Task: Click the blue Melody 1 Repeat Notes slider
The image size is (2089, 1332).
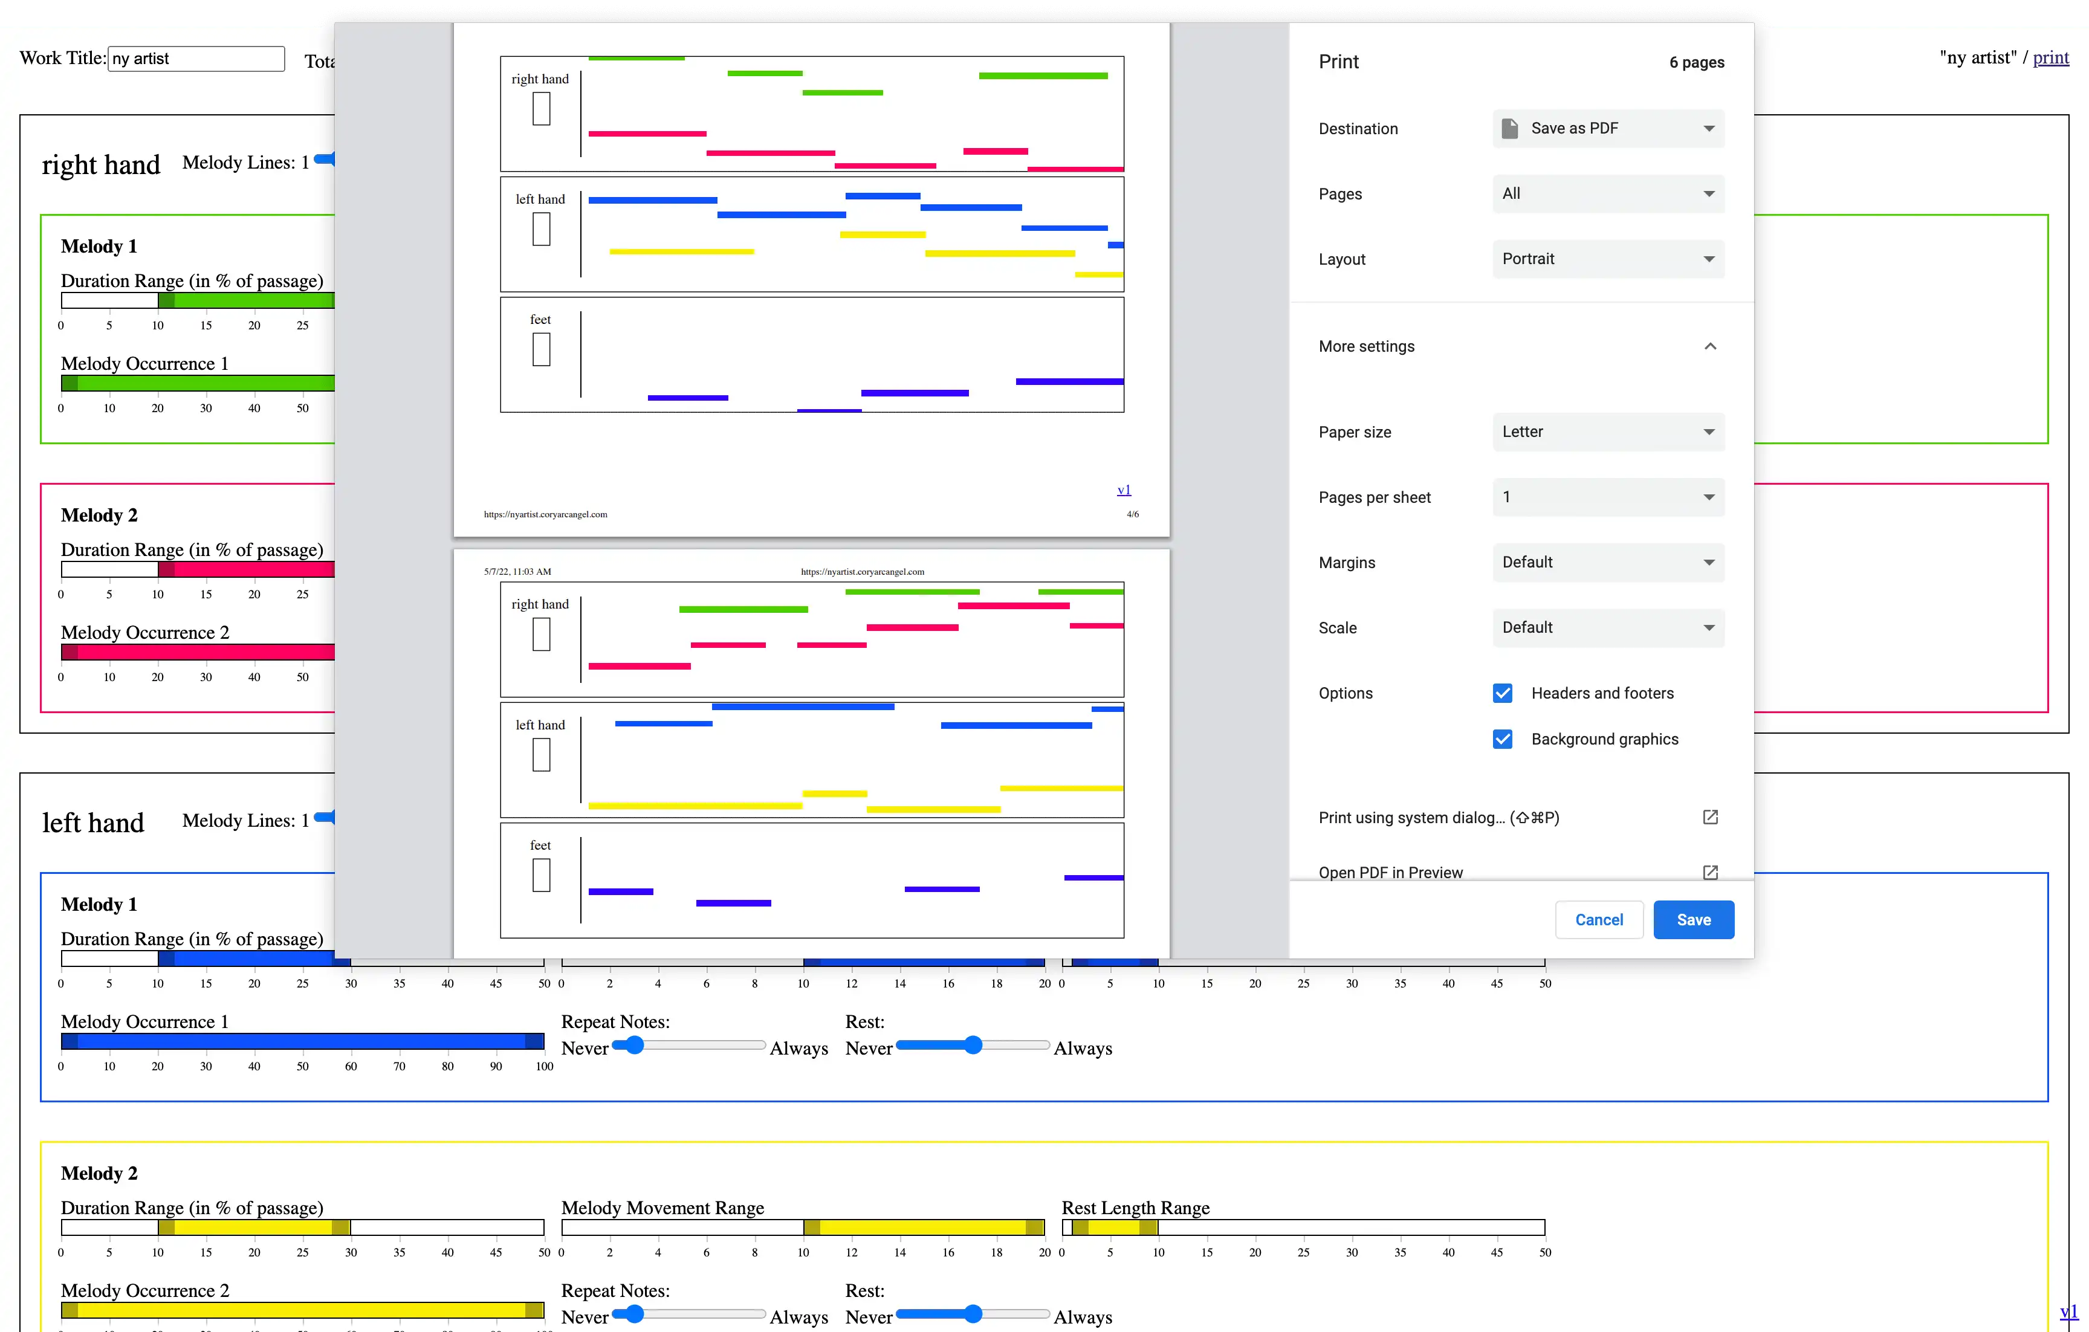Action: (689, 1045)
